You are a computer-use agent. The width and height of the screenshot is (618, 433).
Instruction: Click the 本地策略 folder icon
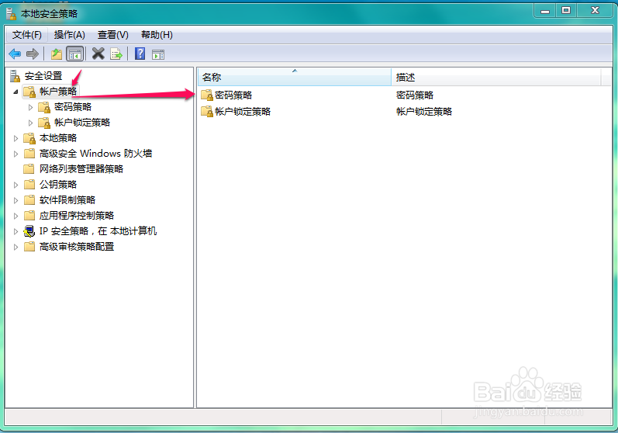click(29, 138)
